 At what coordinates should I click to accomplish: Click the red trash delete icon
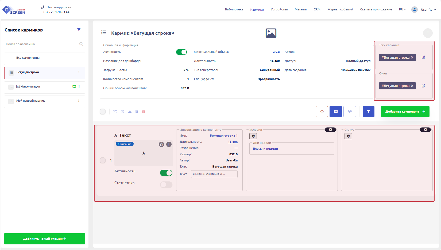point(144,112)
